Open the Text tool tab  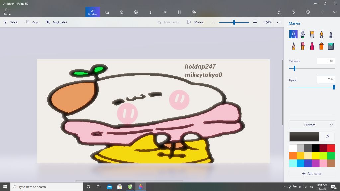150,12
